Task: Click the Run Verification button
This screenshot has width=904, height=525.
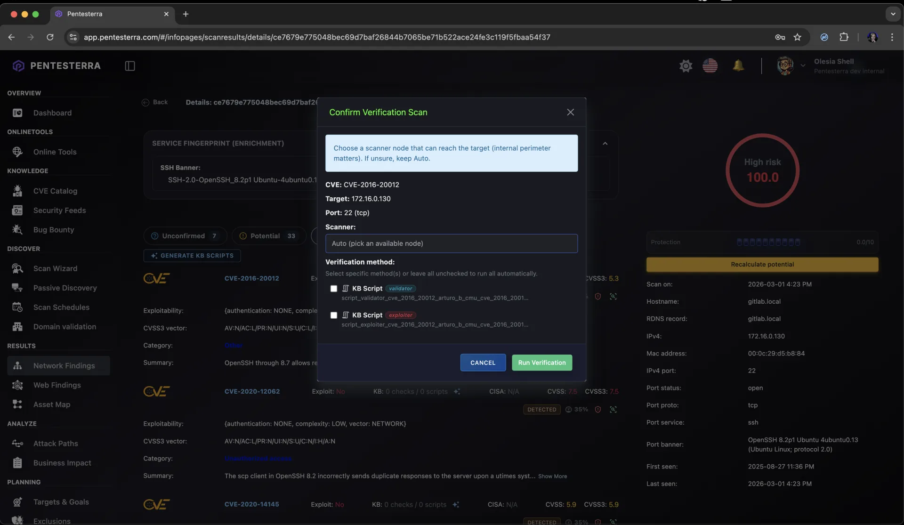Action: (x=542, y=363)
